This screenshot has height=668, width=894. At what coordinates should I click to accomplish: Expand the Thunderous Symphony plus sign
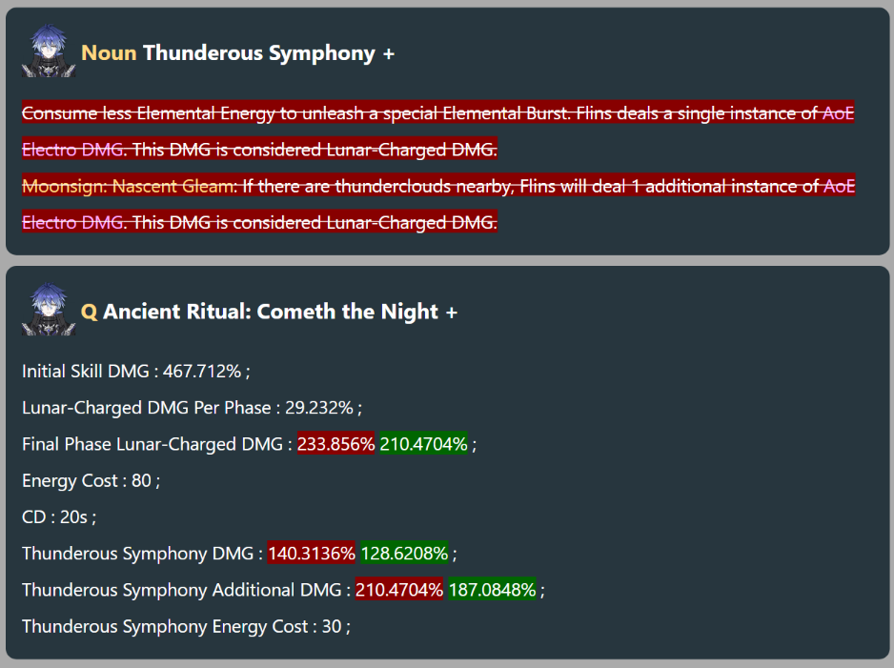click(389, 54)
